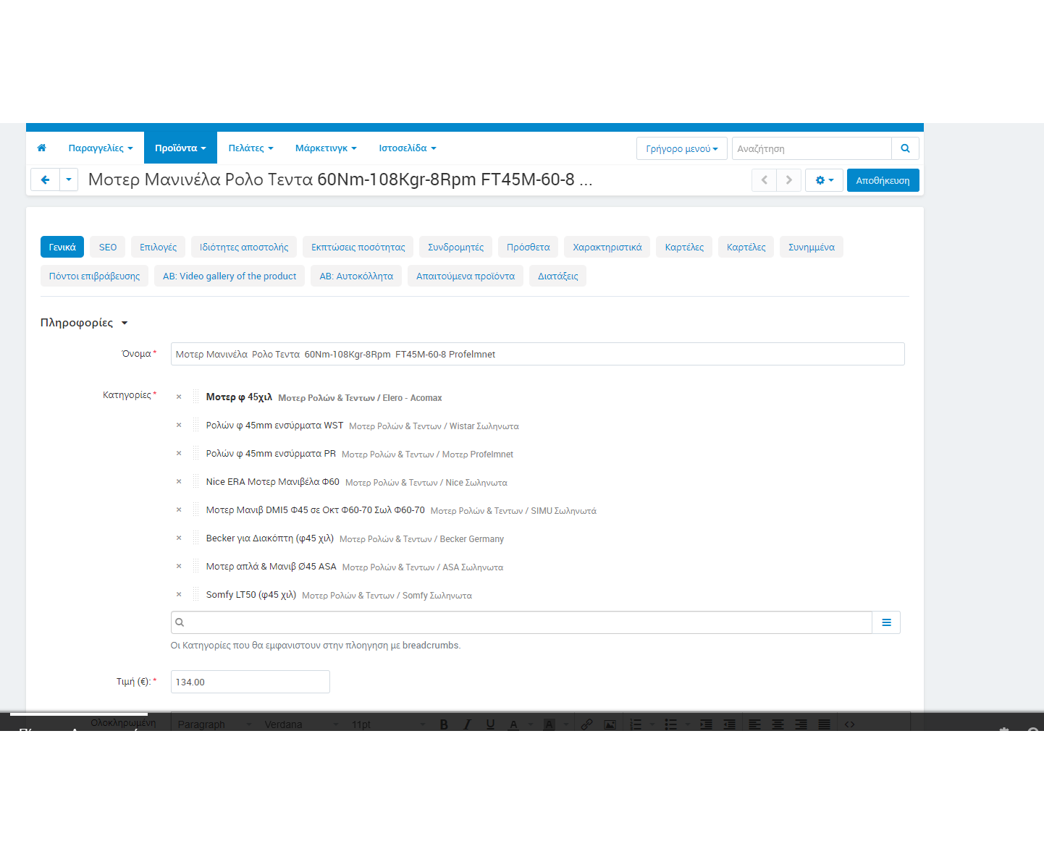Click the Τιμή (€) price field
This screenshot has height=854, width=1044.
251,682
